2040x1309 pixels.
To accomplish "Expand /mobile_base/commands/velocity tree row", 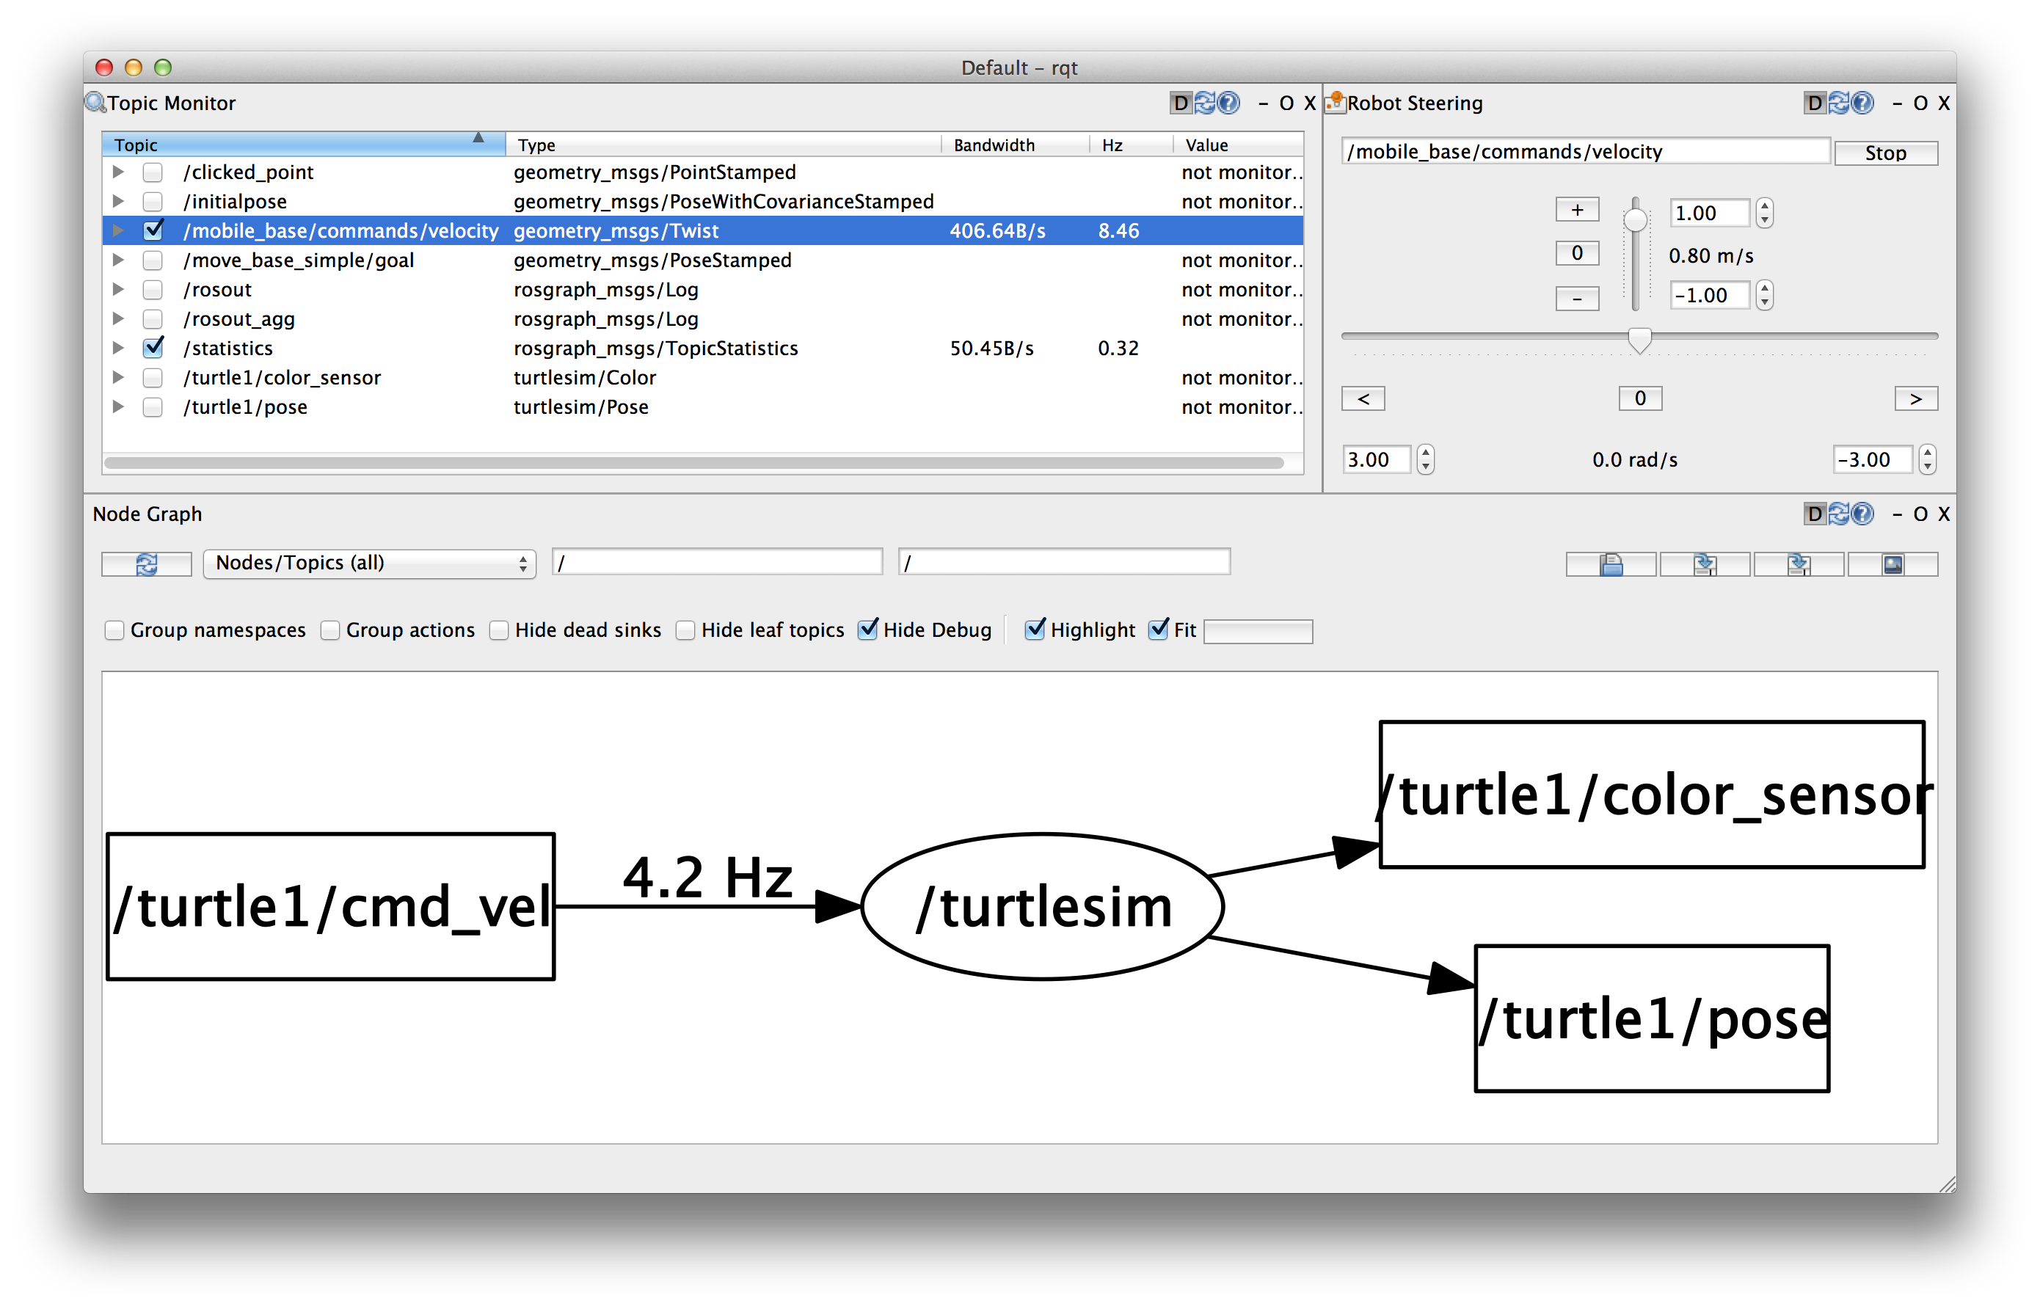I will pos(118,230).
